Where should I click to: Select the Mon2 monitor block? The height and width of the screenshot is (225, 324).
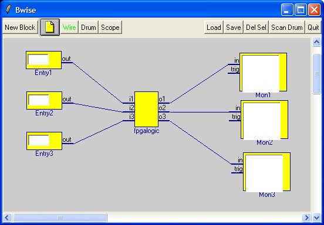point(264,120)
